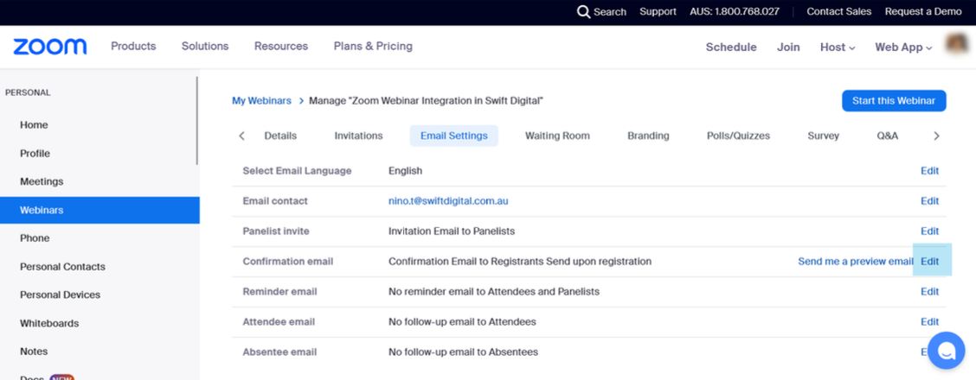Viewport: 976px width, 380px height.
Task: Open the Survey tab
Action: pyautogui.click(x=823, y=136)
